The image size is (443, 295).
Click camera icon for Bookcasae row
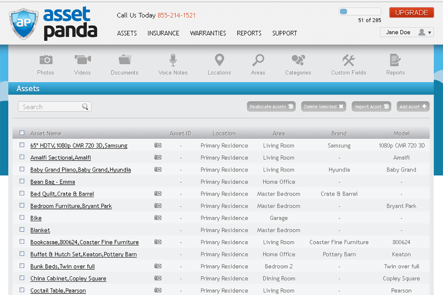(x=158, y=242)
